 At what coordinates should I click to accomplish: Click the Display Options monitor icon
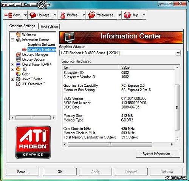18,59
